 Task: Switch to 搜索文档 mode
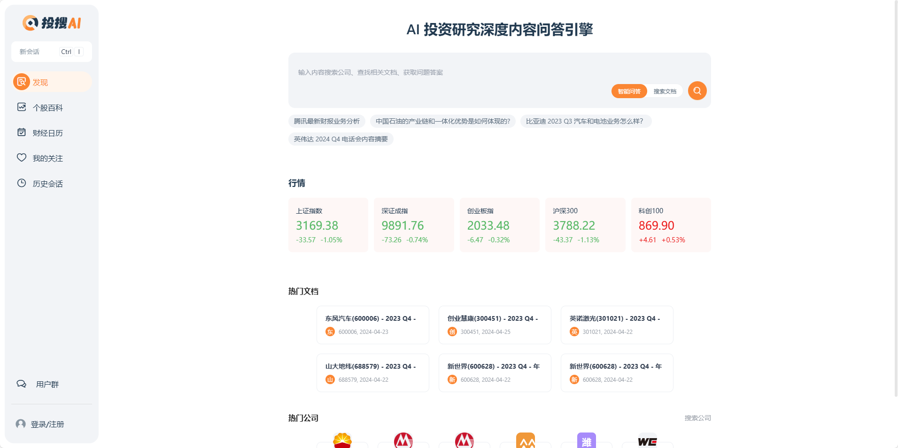click(x=665, y=91)
